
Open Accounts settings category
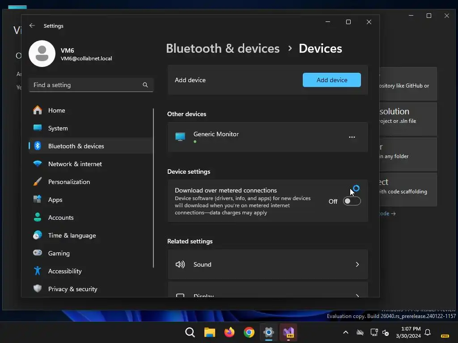click(x=91, y=218)
